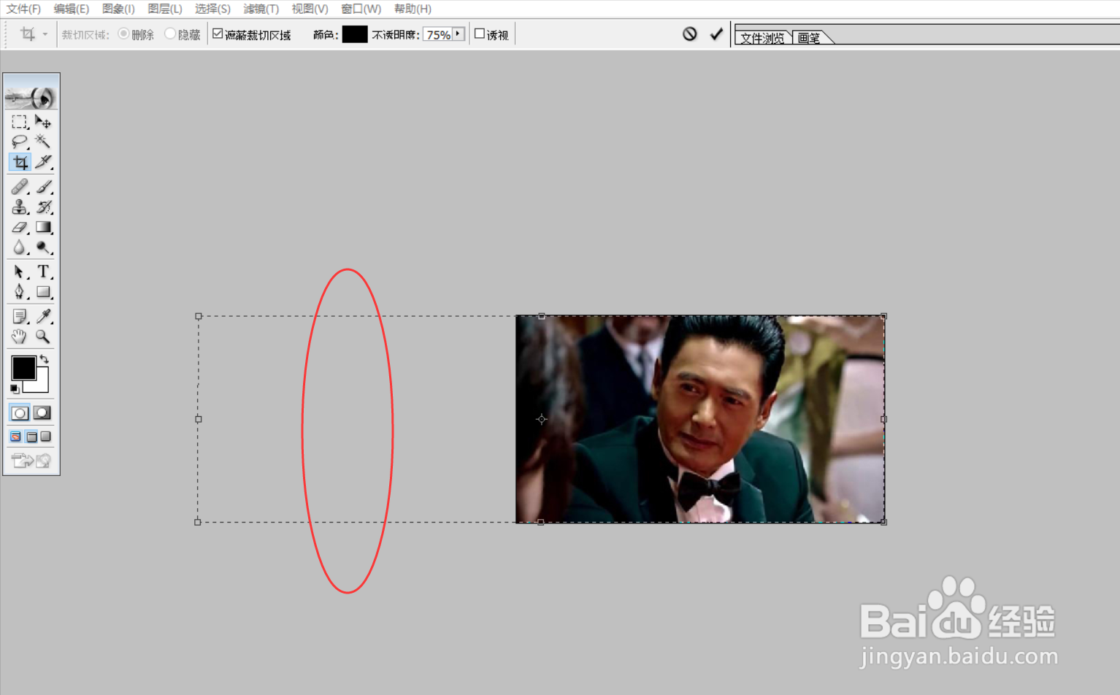
Task: Select the Slice tool
Action: 43,162
